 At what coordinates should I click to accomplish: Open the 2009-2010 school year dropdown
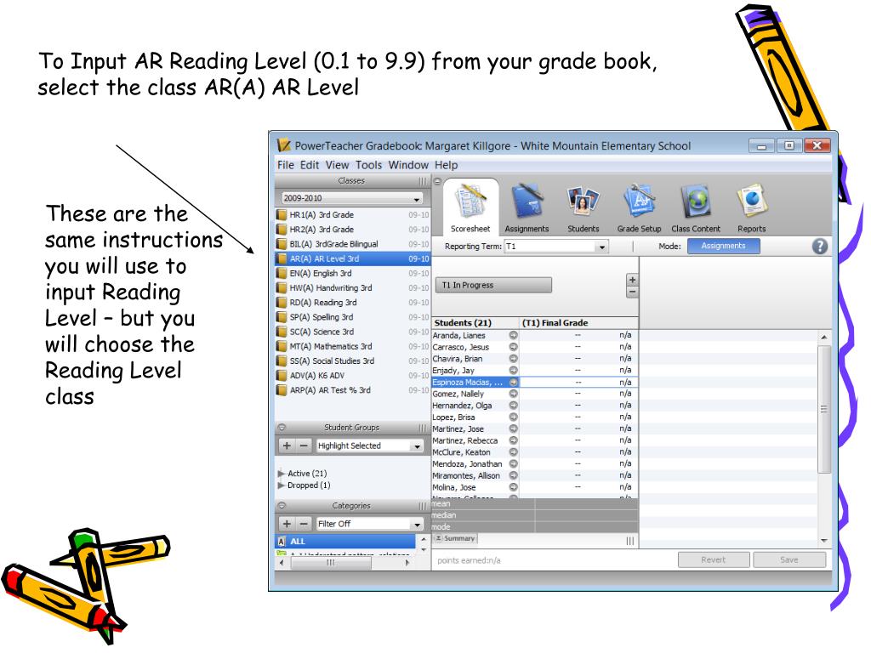[x=351, y=198]
